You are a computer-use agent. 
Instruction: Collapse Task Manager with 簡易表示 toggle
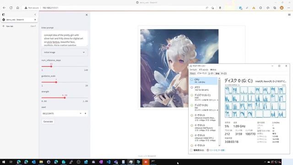tap(197, 150)
